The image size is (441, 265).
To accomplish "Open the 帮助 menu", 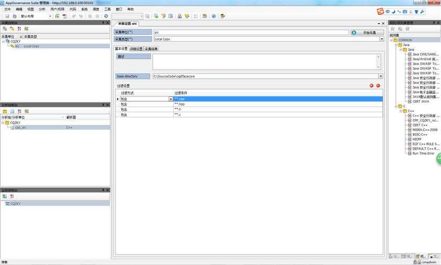I will tap(131, 9).
